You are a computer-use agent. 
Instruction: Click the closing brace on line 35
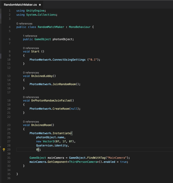17,174
